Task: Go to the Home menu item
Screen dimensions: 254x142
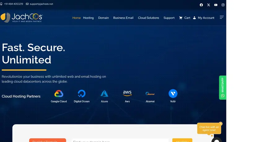Action: point(77,18)
